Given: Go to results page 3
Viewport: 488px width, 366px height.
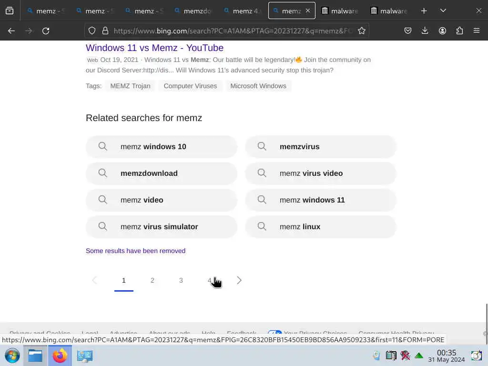Looking at the screenshot, I should 181,280.
